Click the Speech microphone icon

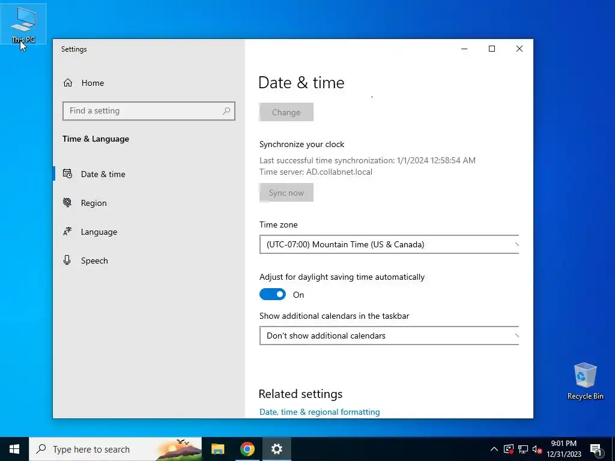[x=67, y=261]
